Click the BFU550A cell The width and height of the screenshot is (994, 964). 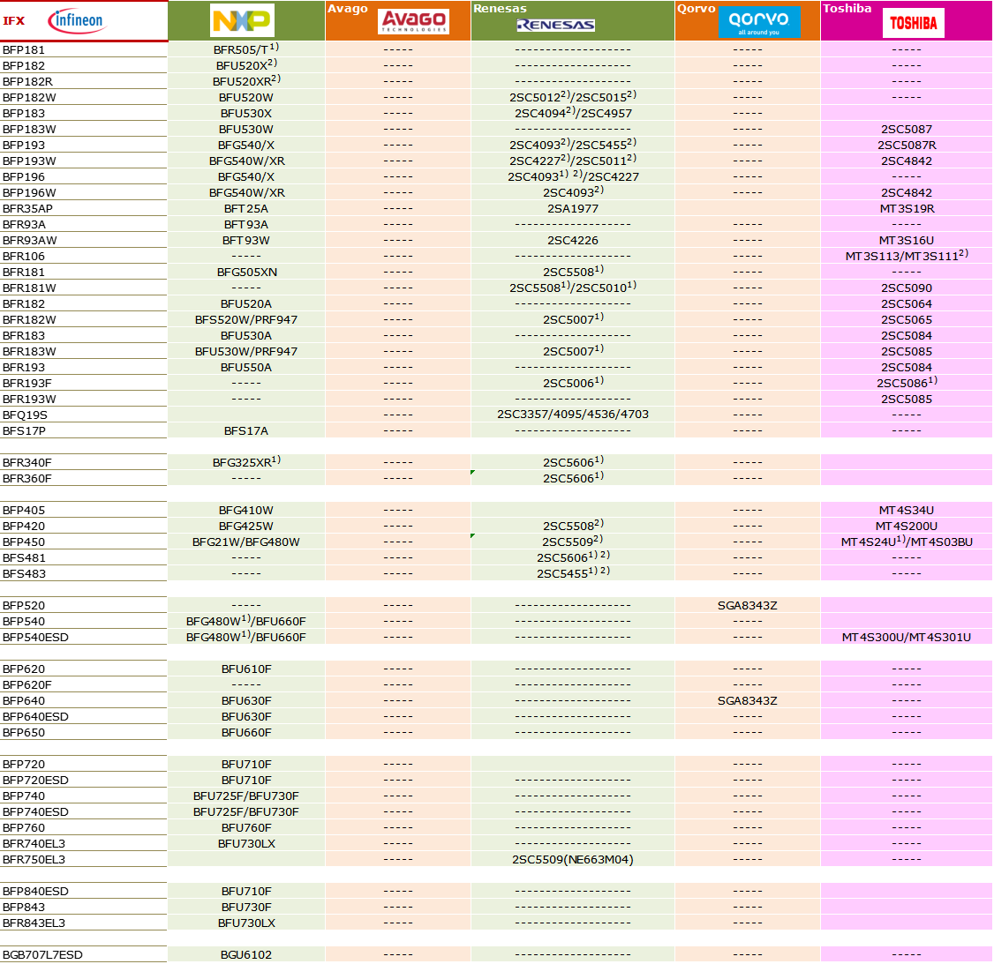coord(246,367)
